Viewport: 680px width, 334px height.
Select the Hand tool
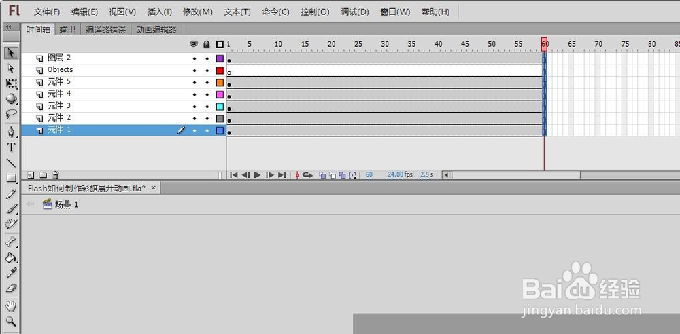11,306
